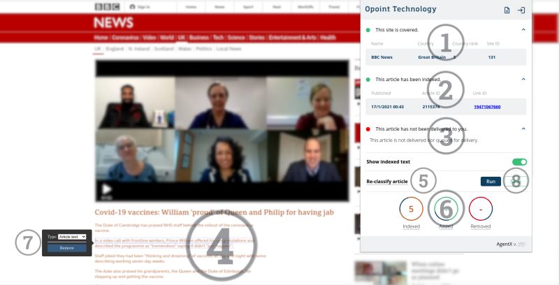Select the England sub-navigation tab
559x285 pixels.
click(115, 48)
